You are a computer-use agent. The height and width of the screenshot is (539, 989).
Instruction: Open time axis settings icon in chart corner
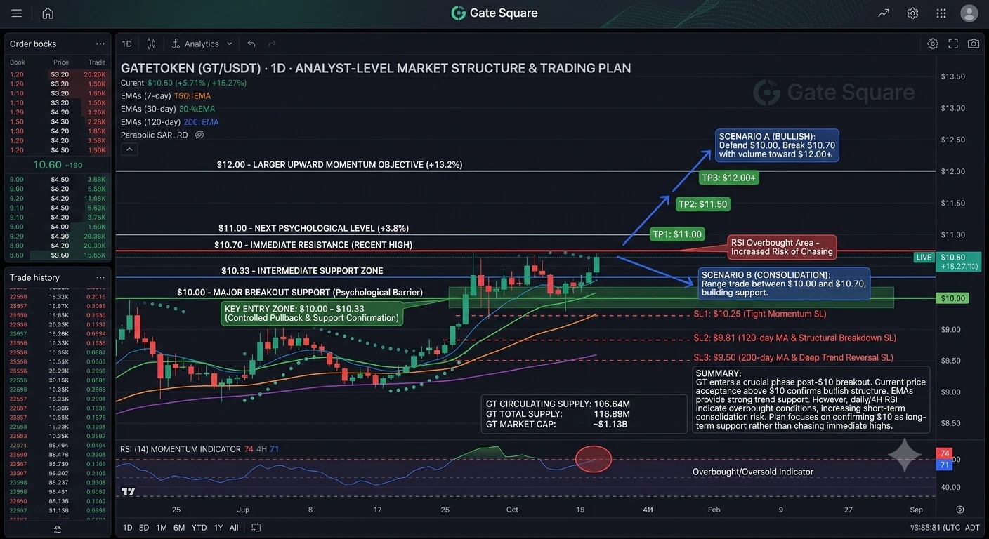(x=960, y=510)
